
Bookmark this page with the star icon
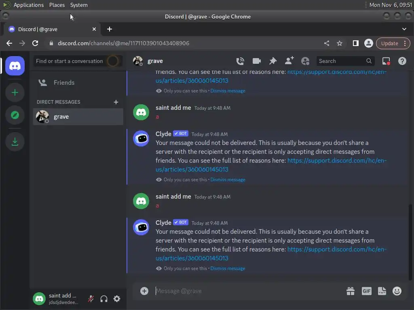click(x=340, y=43)
